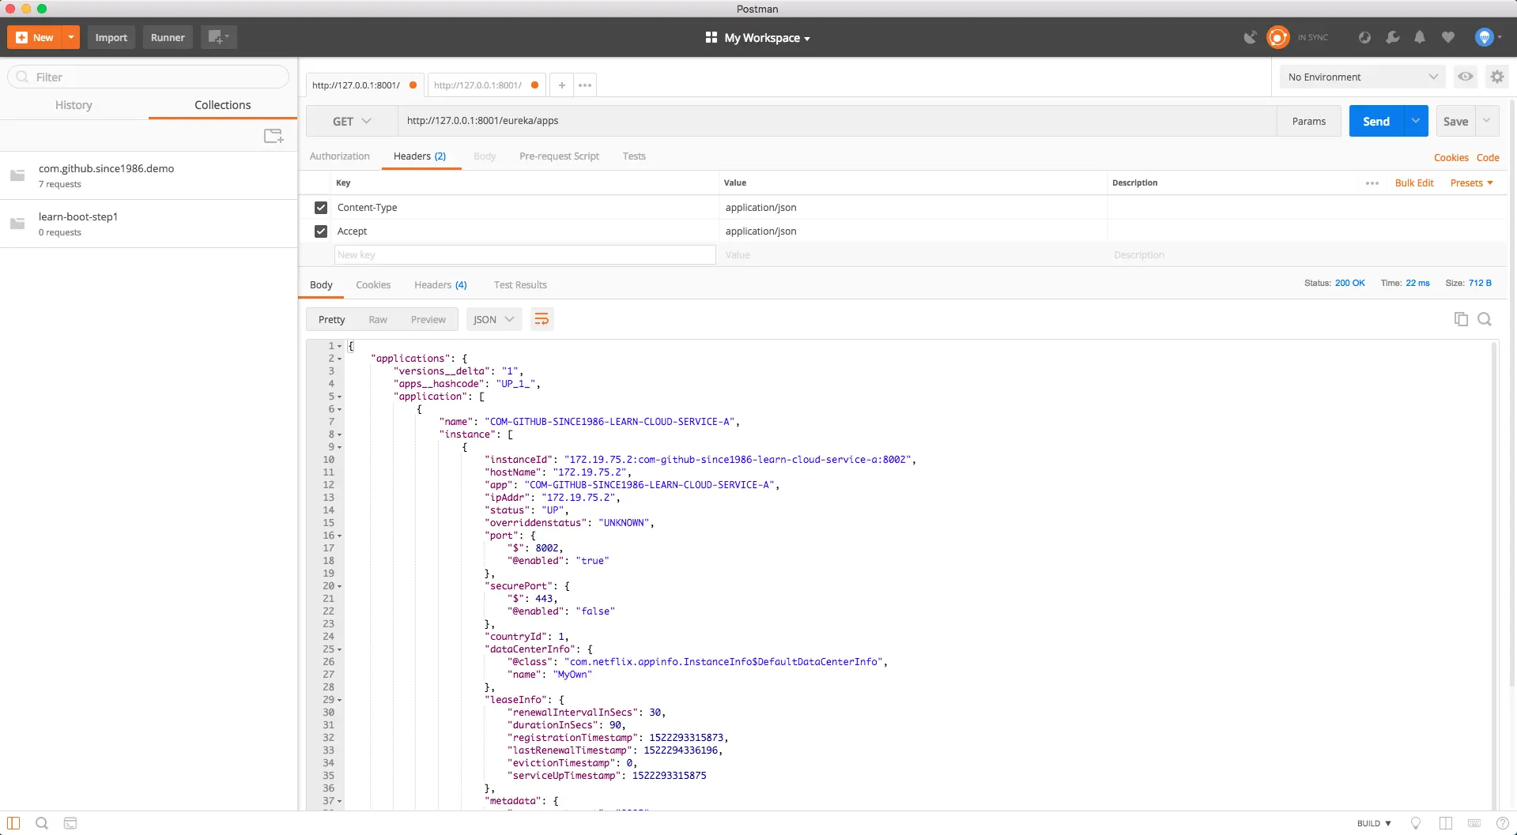Send the request
1517x835 pixels.
(x=1376, y=121)
